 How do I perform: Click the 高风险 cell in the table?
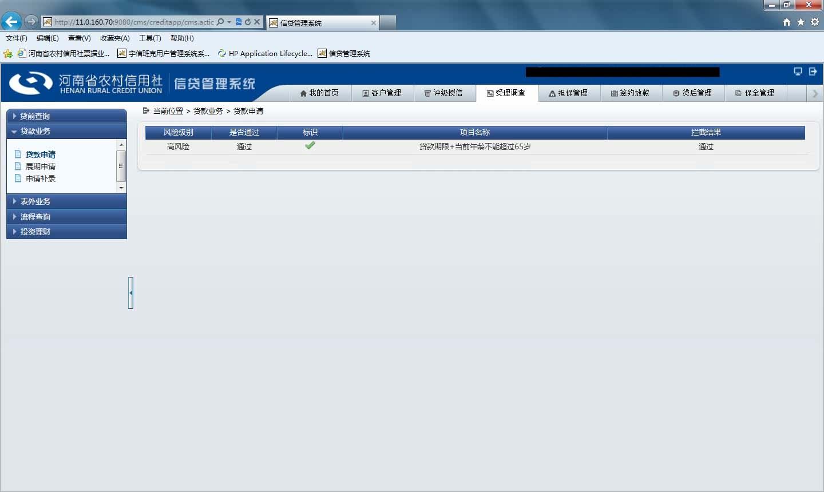click(x=179, y=146)
